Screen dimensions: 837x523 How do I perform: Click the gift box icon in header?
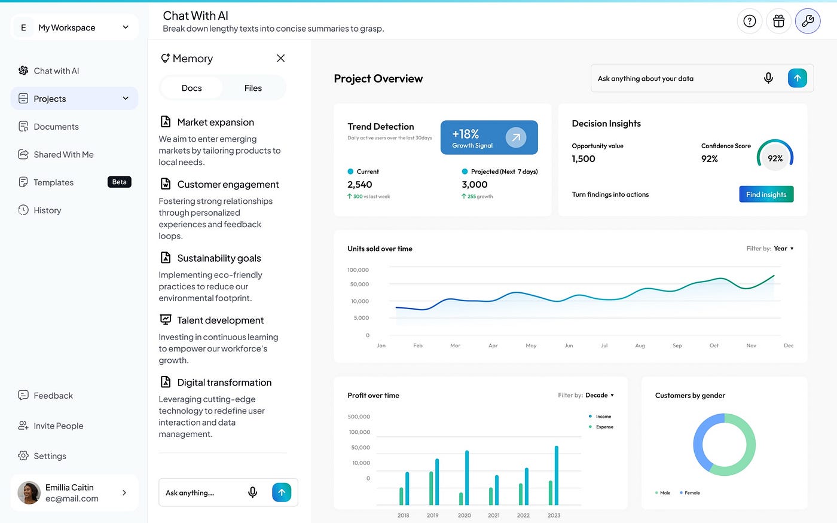coord(778,22)
